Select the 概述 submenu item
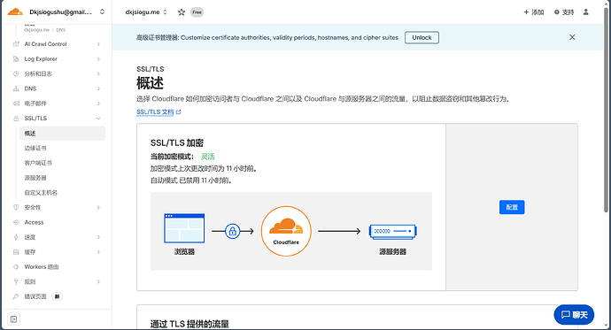The height and width of the screenshot is (330, 611). (62, 133)
